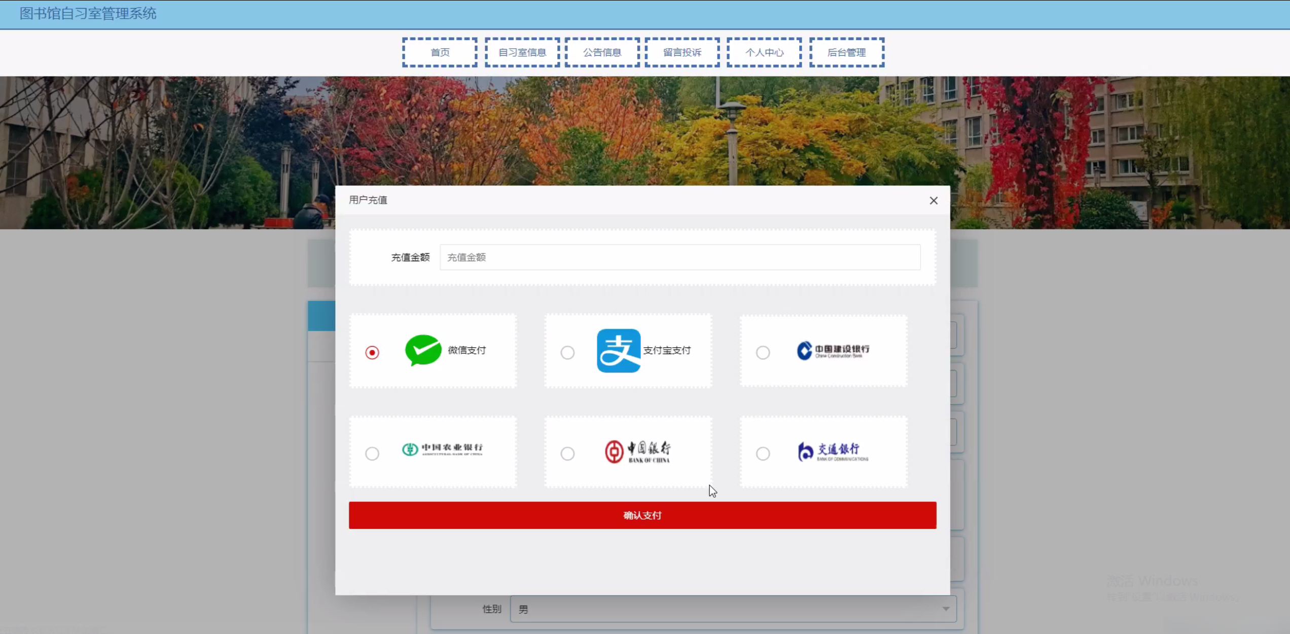Image resolution: width=1290 pixels, height=634 pixels.
Task: Choose the 中国农业银行 radio button
Action: coord(372,454)
